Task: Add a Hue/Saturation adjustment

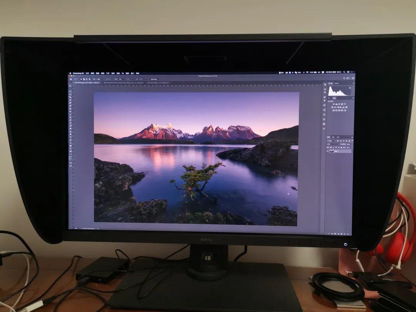Action: pos(332,107)
